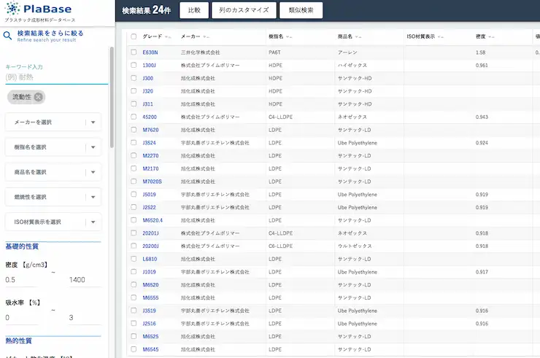
Task: Expand the 樹脂名を選択 dropdown
Action: click(x=53, y=147)
